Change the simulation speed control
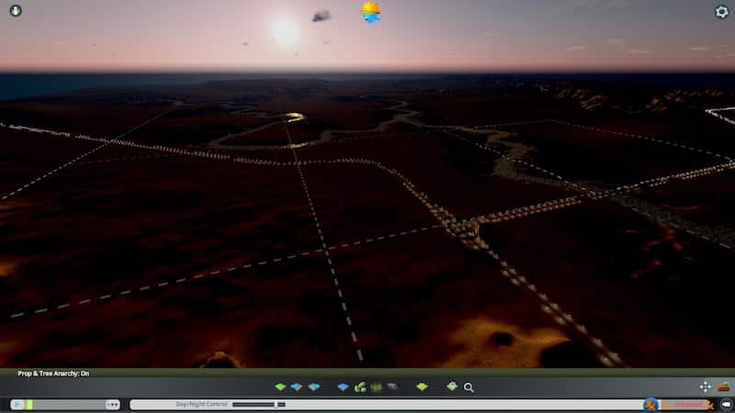The width and height of the screenshot is (735, 413). [x=112, y=404]
